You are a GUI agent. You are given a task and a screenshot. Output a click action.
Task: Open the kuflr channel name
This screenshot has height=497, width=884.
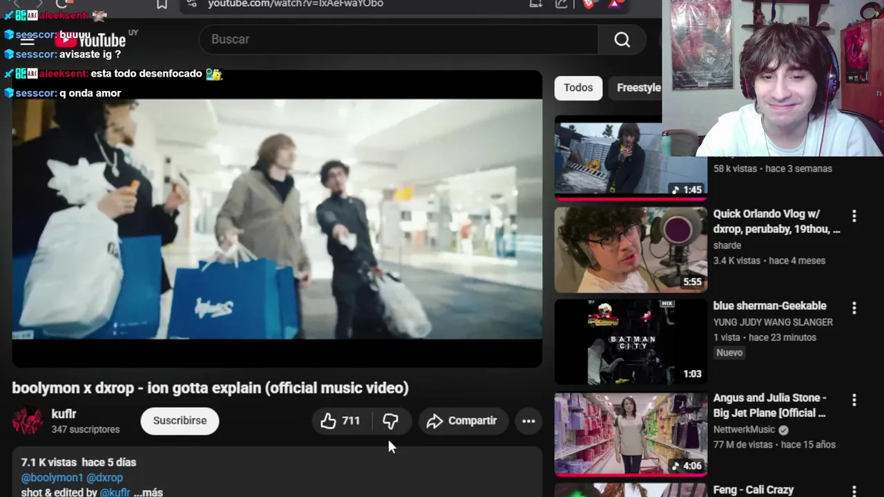[x=64, y=414]
